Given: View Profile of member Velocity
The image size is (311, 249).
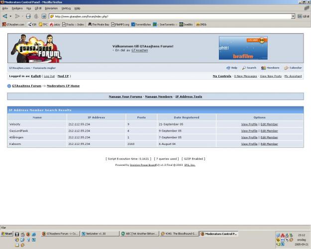Looking at the screenshot, I should [x=249, y=124].
